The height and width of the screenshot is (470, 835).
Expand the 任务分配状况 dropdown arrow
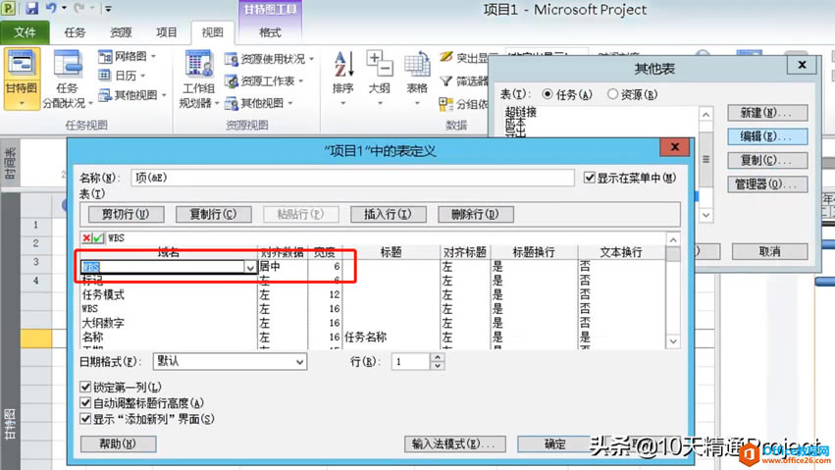pyautogui.click(x=90, y=103)
